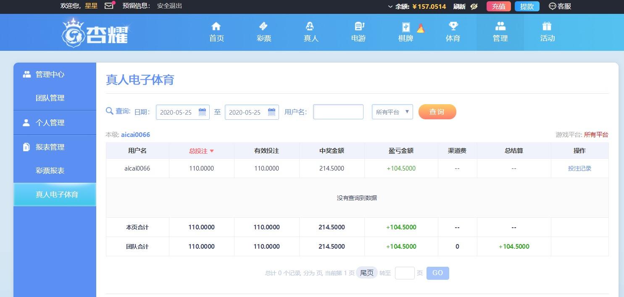This screenshot has width=624, height=297.
Task: Open 投注记录 for aicai0066
Action: point(579,168)
